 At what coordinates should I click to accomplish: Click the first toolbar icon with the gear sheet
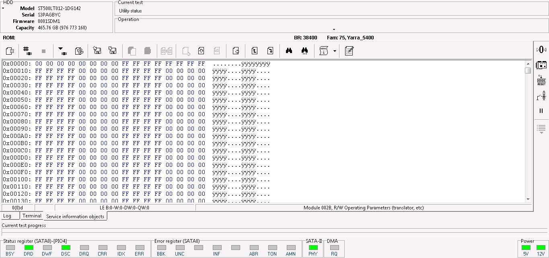[x=10, y=51]
